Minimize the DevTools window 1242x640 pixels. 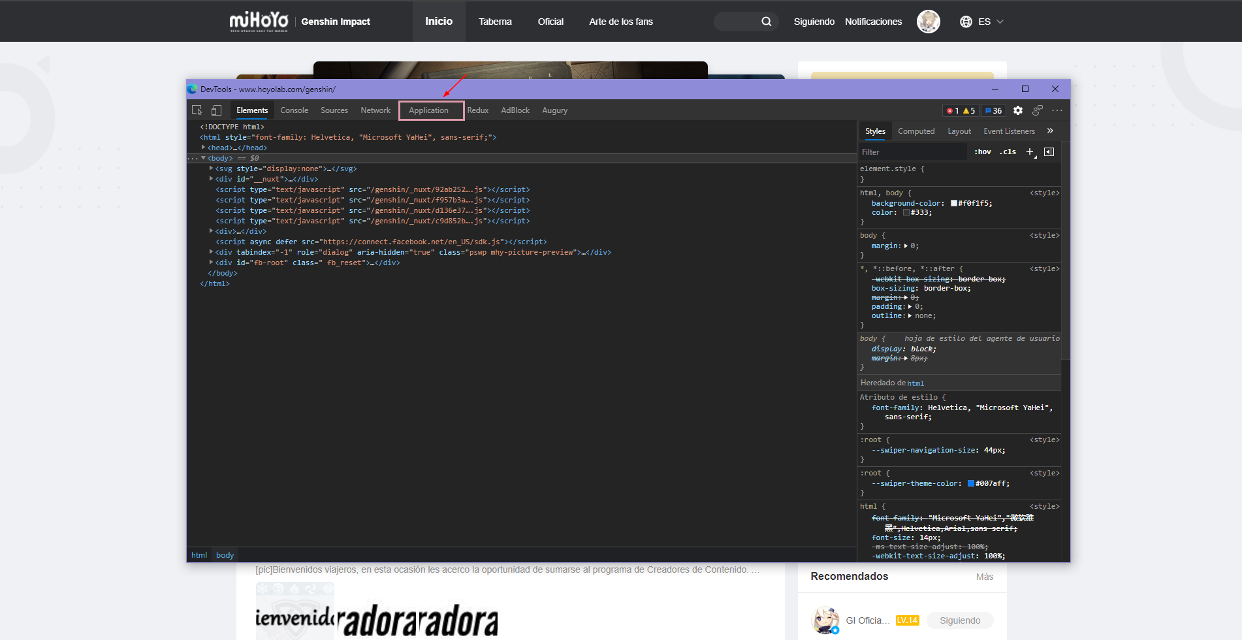click(995, 89)
